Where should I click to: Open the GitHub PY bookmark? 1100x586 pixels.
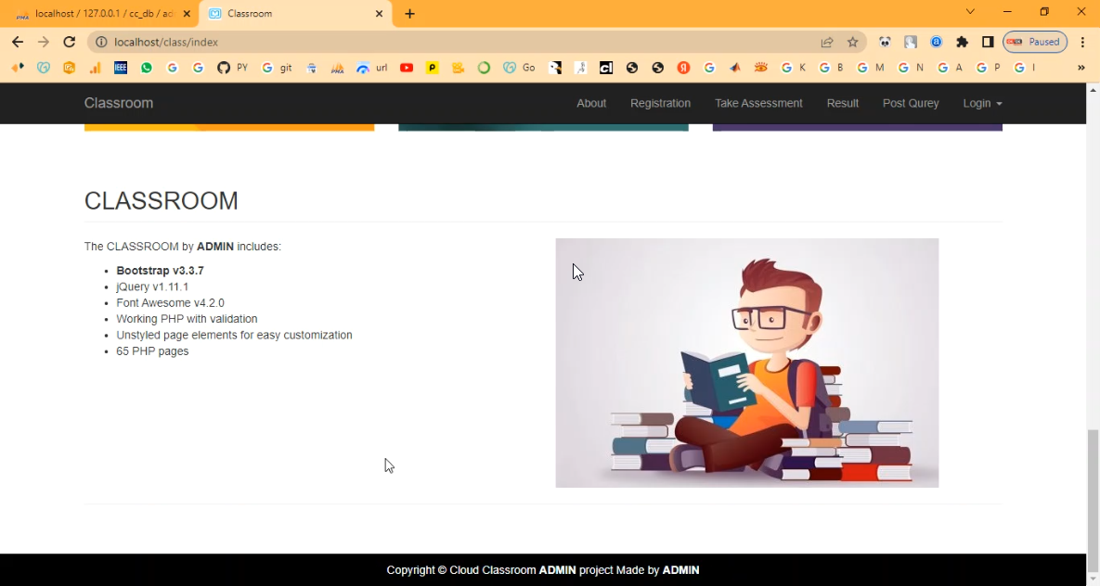(x=232, y=68)
